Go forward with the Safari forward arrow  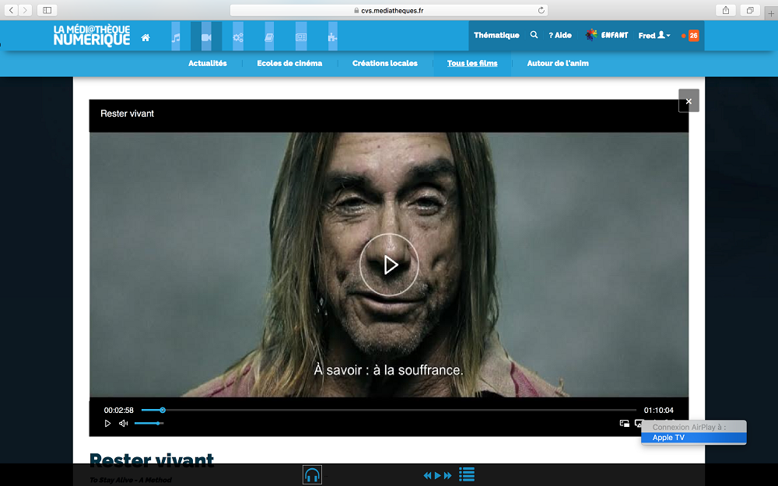click(x=25, y=10)
